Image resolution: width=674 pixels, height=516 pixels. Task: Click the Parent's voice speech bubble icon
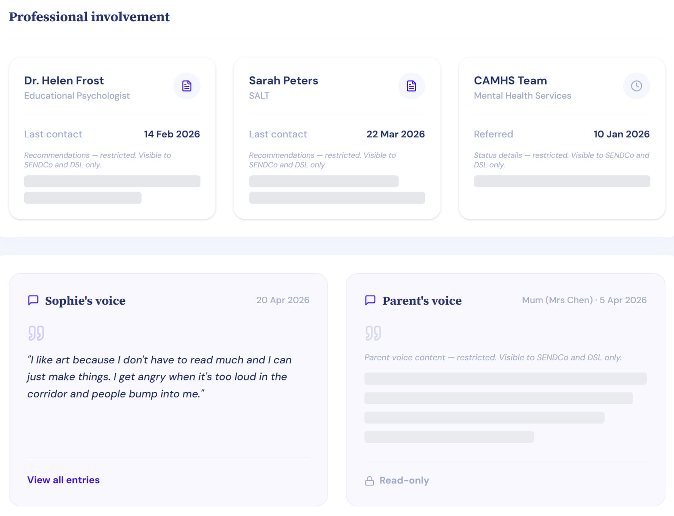click(x=370, y=300)
